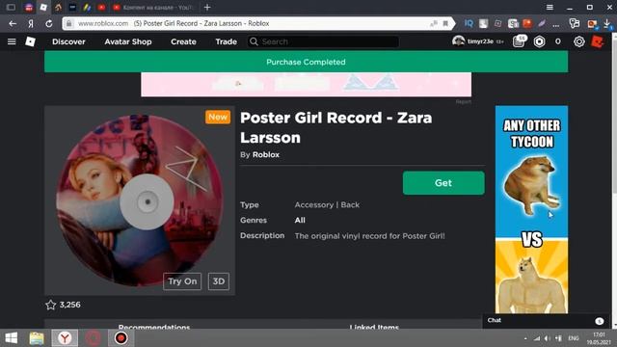This screenshot has width=617, height=347.
Task: Open the Roblox hamburger navigation menu
Action: tap(12, 41)
